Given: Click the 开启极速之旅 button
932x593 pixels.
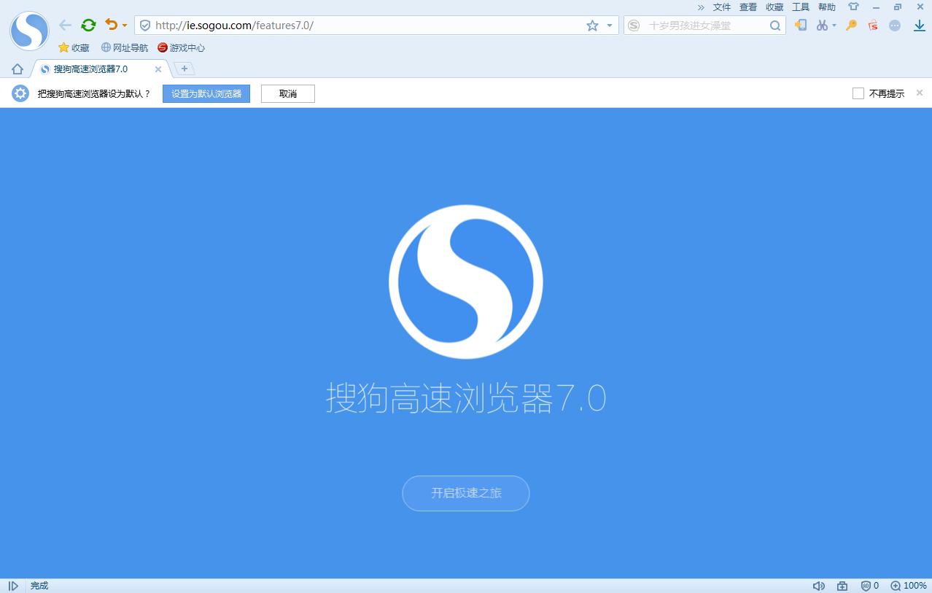Looking at the screenshot, I should [x=465, y=493].
